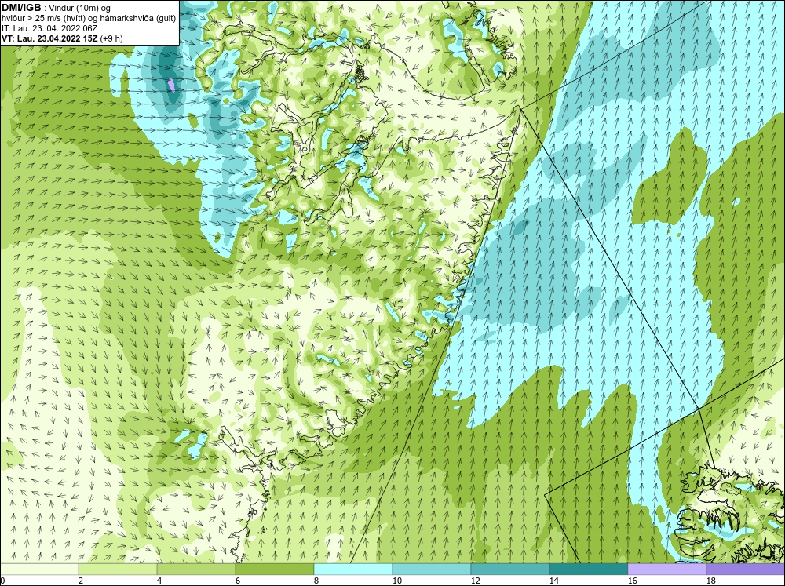Click the scale label '16'

pyautogui.click(x=633, y=581)
